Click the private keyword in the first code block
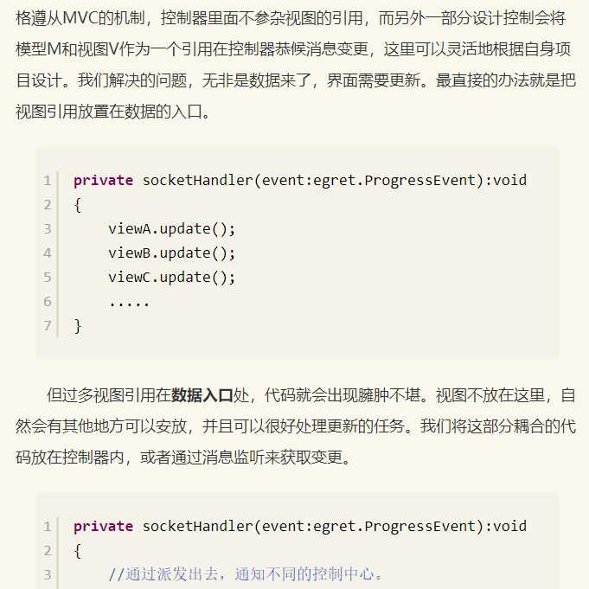 pos(103,181)
